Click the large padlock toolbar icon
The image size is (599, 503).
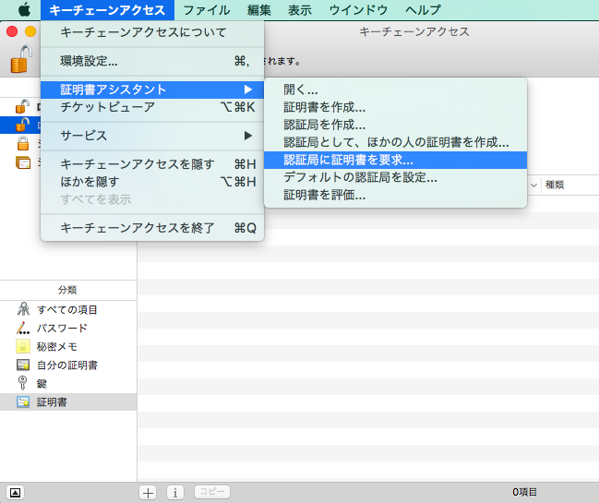21,58
